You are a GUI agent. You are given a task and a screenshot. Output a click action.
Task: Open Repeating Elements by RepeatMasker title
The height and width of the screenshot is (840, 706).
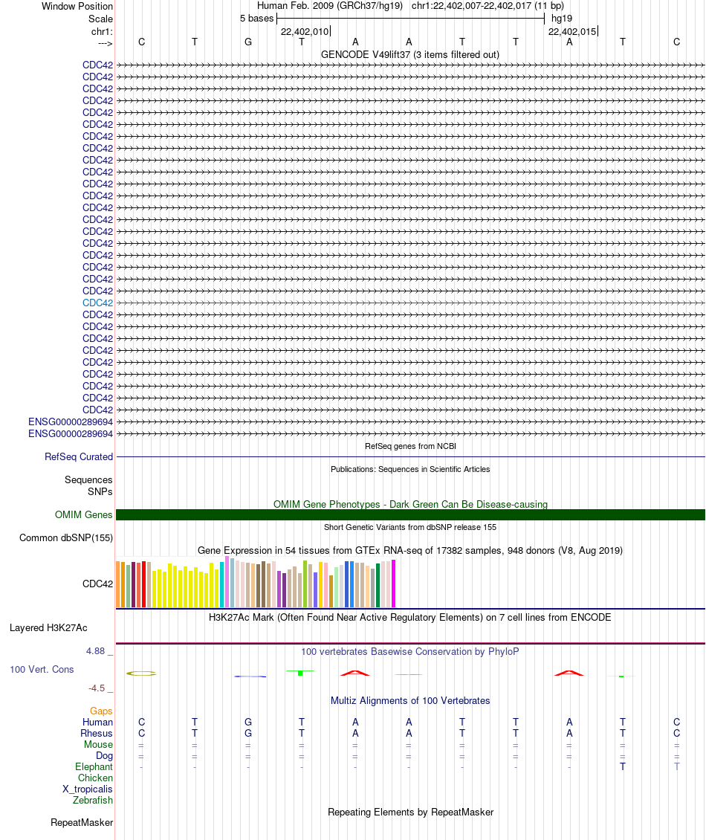coord(410,812)
